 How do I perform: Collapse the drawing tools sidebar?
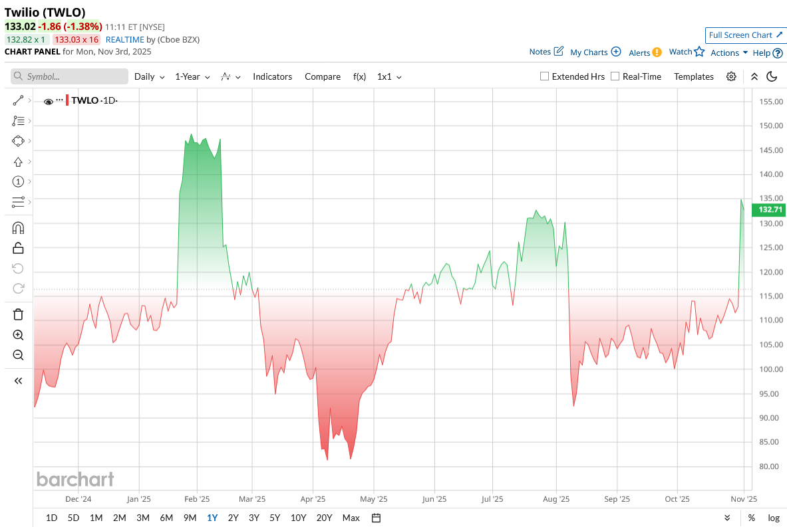18,381
